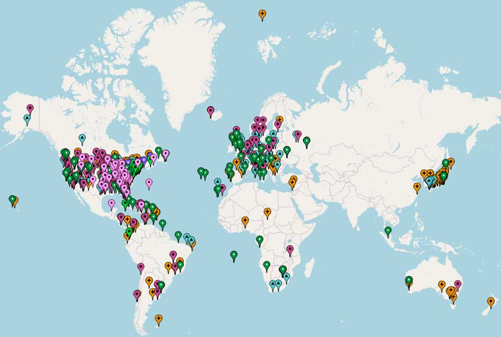The height and width of the screenshot is (337, 501).
Task: Open the pink marker in East Africa
Action: (x=289, y=250)
